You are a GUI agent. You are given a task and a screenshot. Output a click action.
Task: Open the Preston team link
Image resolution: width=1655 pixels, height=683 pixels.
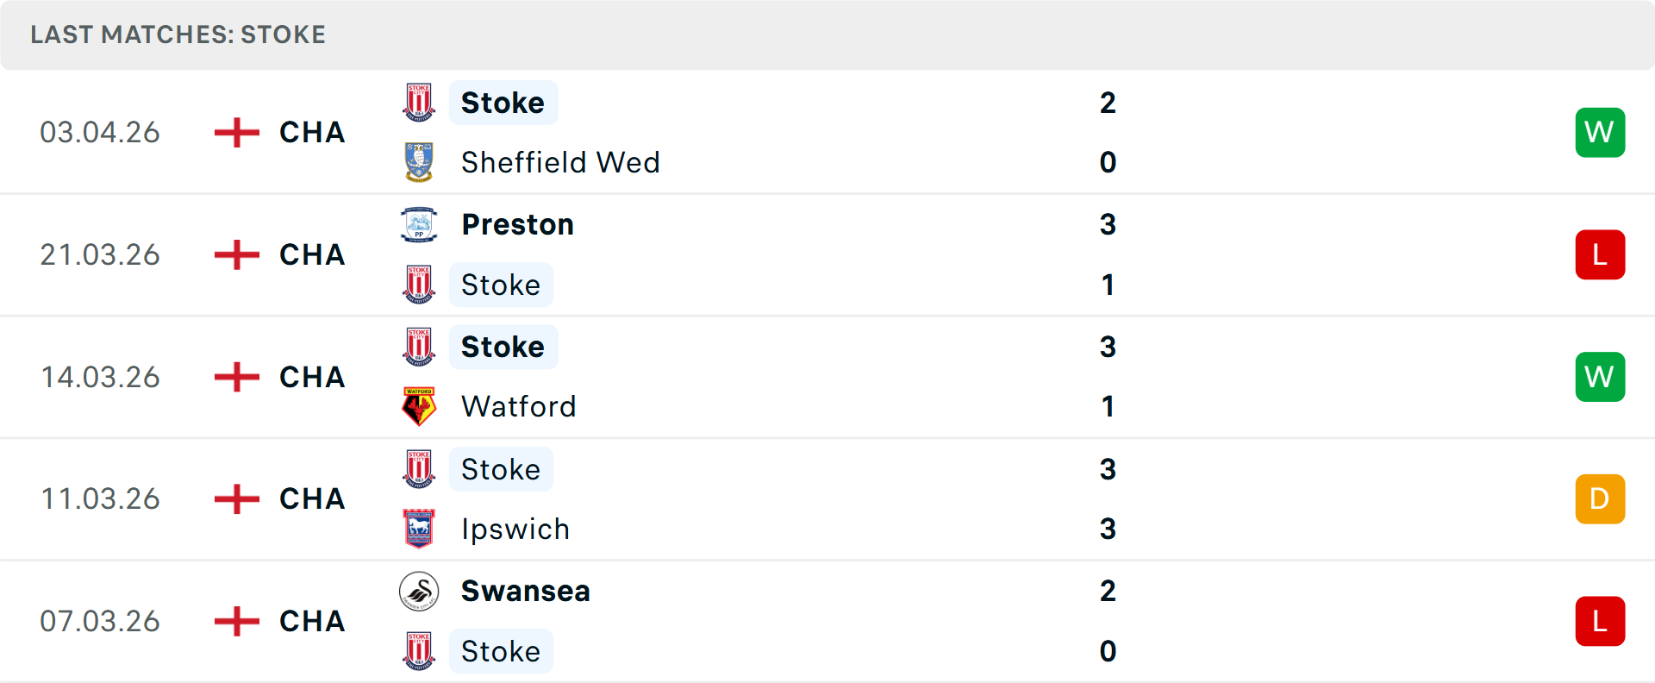click(x=517, y=224)
